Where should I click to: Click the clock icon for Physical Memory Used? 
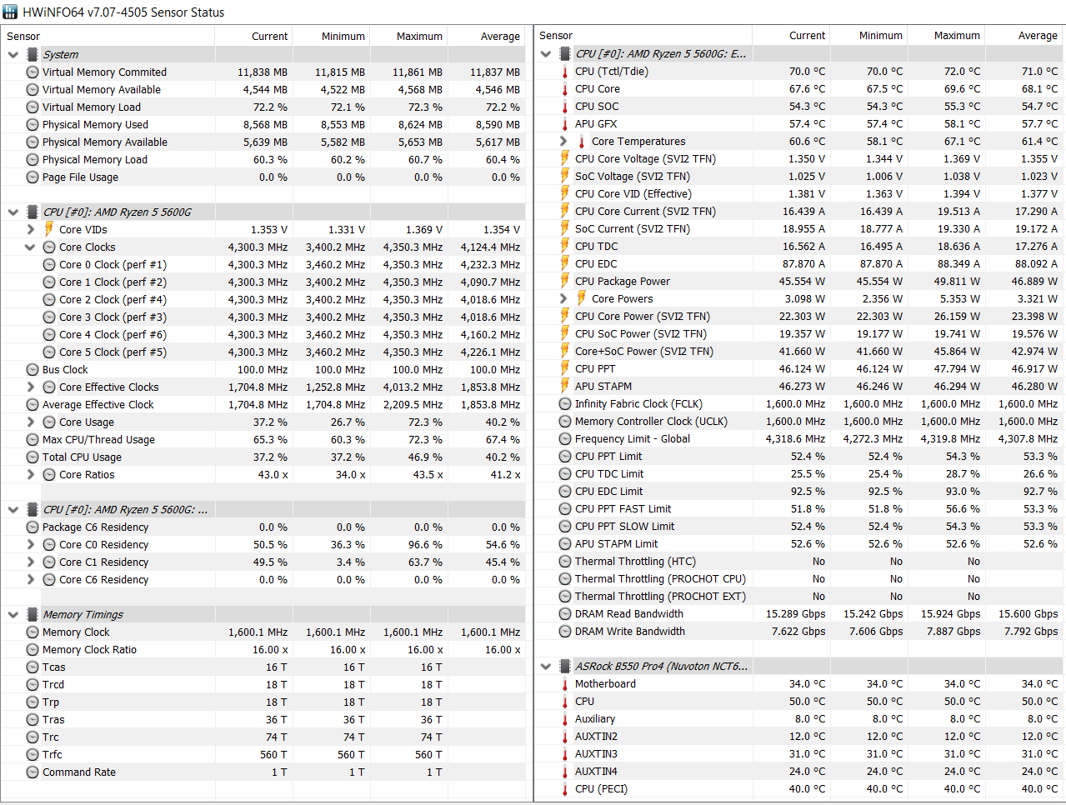click(33, 124)
